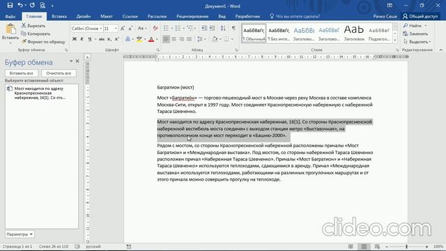Cut the selection with Вырезать

point(33,26)
